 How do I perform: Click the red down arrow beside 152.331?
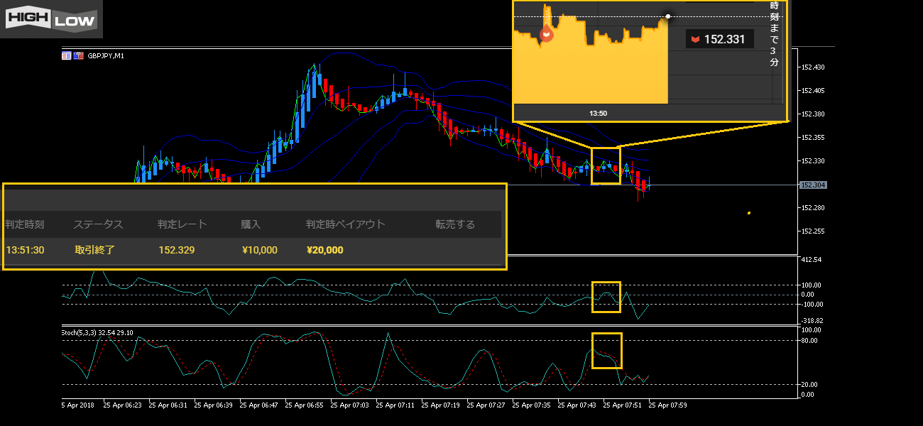(x=695, y=40)
